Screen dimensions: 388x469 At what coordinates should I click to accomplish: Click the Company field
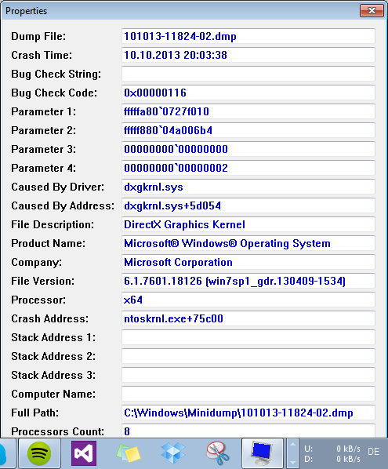pyautogui.click(x=248, y=262)
